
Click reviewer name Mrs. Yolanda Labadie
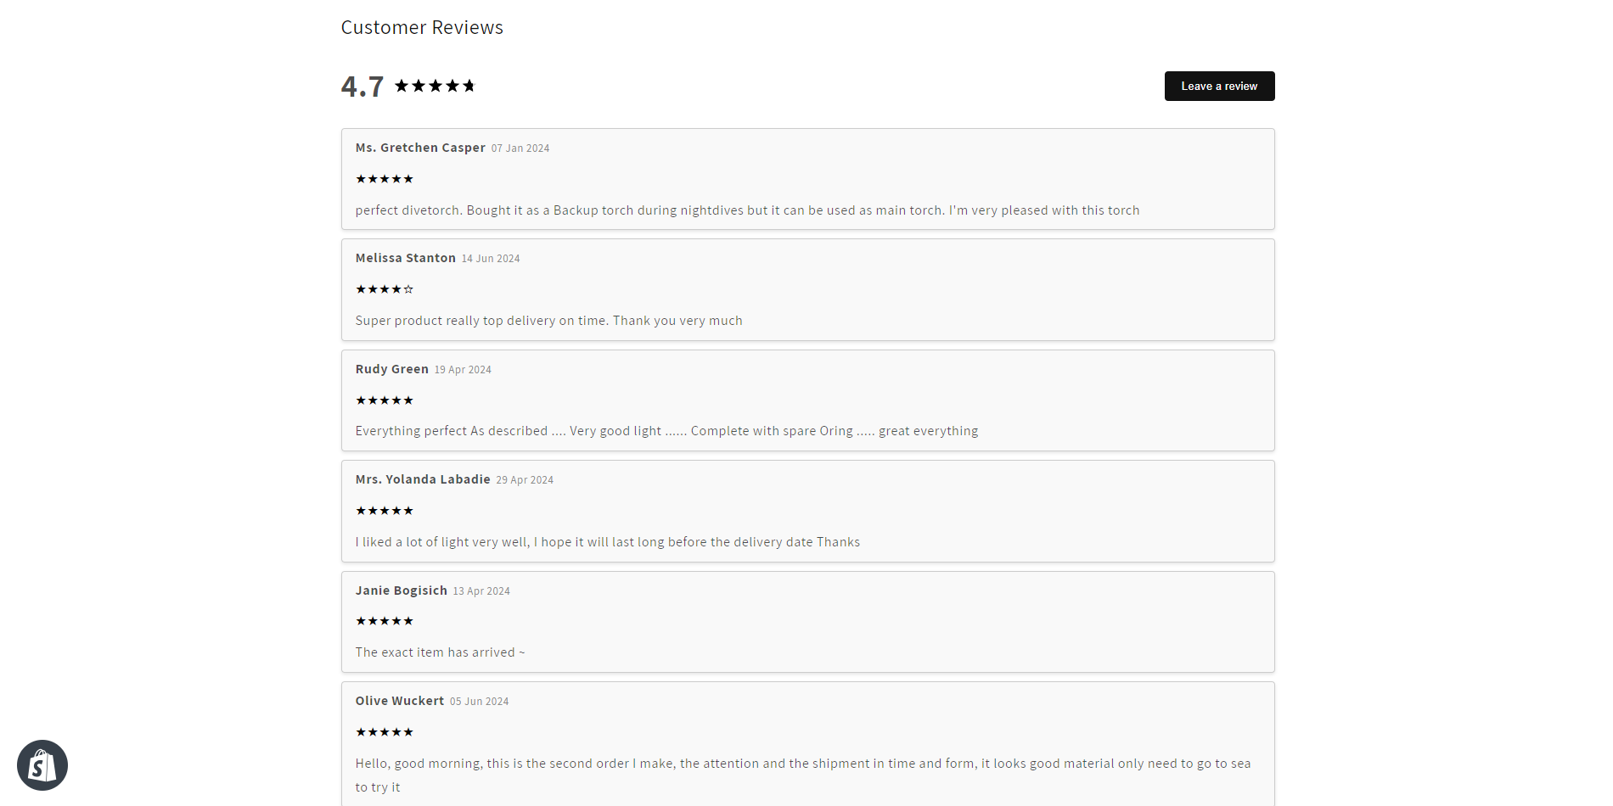pos(423,479)
